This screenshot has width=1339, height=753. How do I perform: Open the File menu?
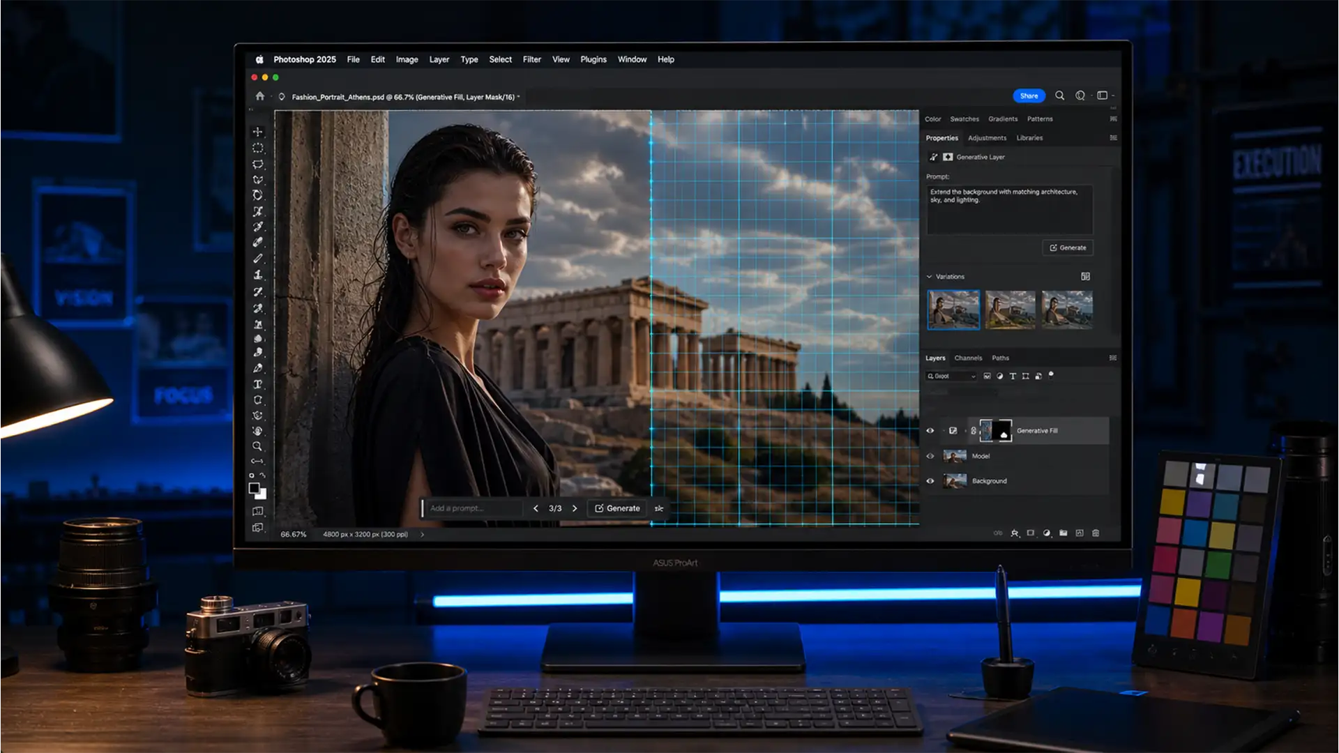click(354, 59)
